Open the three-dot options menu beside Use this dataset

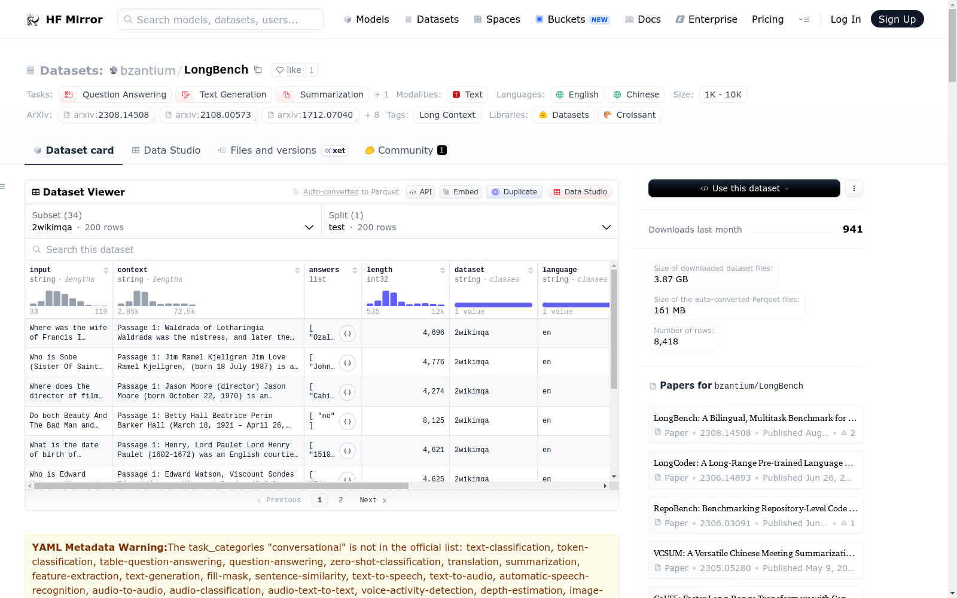[854, 188]
